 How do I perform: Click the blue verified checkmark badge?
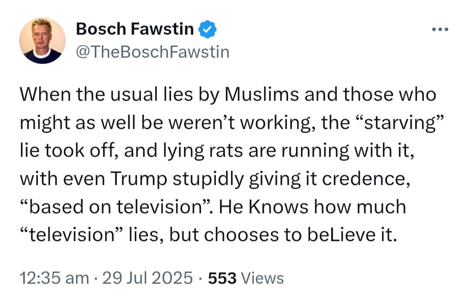tap(208, 29)
